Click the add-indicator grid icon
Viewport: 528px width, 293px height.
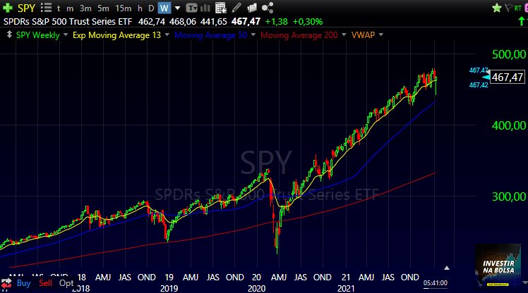220,8
